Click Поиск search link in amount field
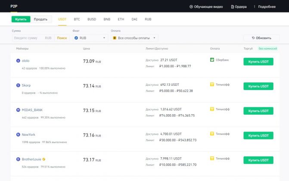289x181 pixels. click(62, 38)
